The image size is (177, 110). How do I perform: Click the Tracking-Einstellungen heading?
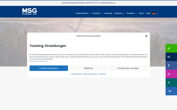click(48, 46)
